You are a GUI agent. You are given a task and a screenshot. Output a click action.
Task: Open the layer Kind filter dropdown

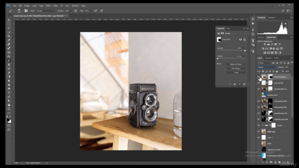[264, 63]
